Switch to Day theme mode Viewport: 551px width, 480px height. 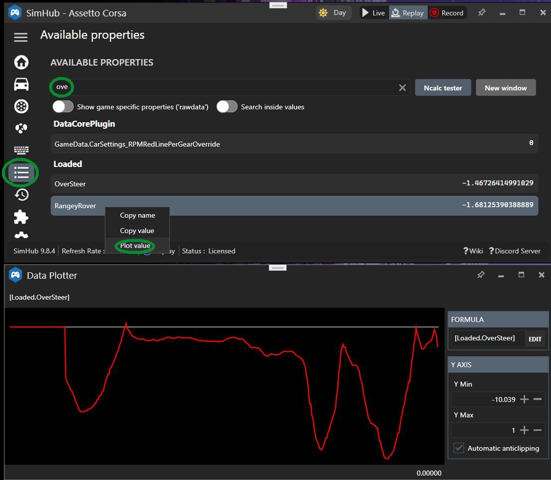pos(333,12)
